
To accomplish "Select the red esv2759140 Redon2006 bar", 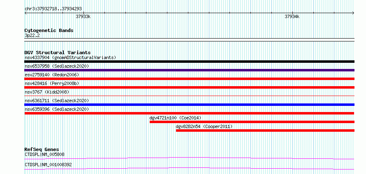I will pos(189,79).
